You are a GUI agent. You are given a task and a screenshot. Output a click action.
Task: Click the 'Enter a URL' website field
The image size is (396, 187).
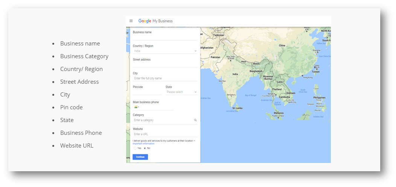(x=165, y=134)
